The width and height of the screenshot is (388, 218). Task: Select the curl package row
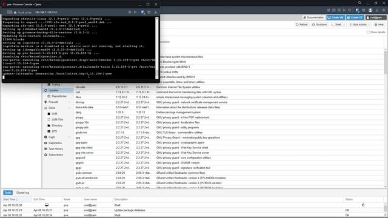(x=229, y=92)
